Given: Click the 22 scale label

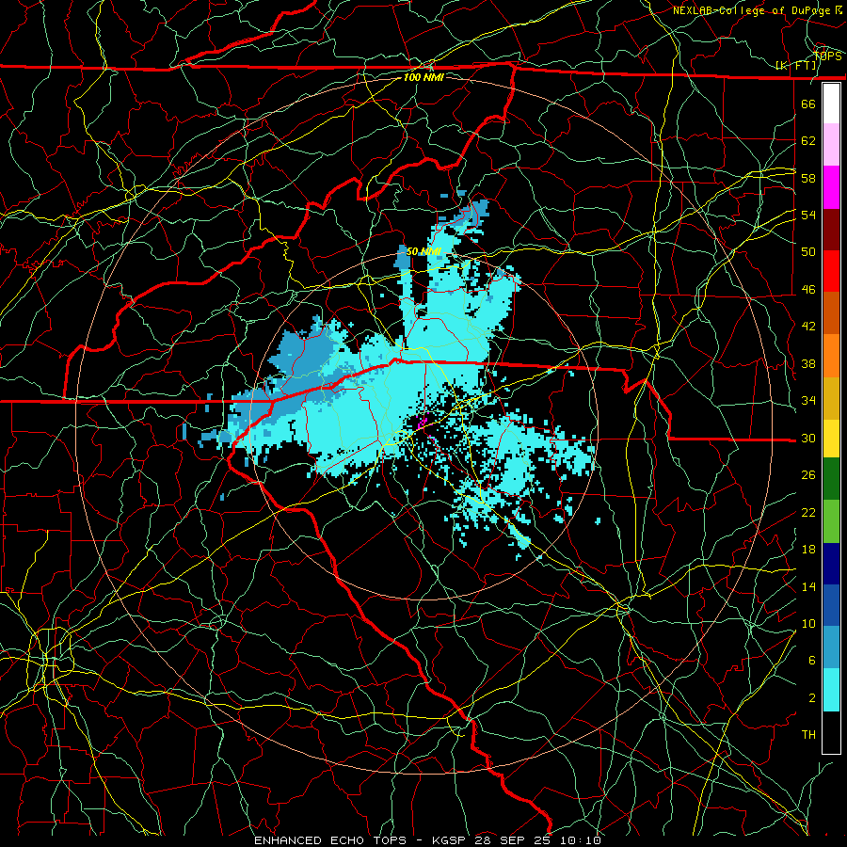Looking at the screenshot, I should point(808,512).
